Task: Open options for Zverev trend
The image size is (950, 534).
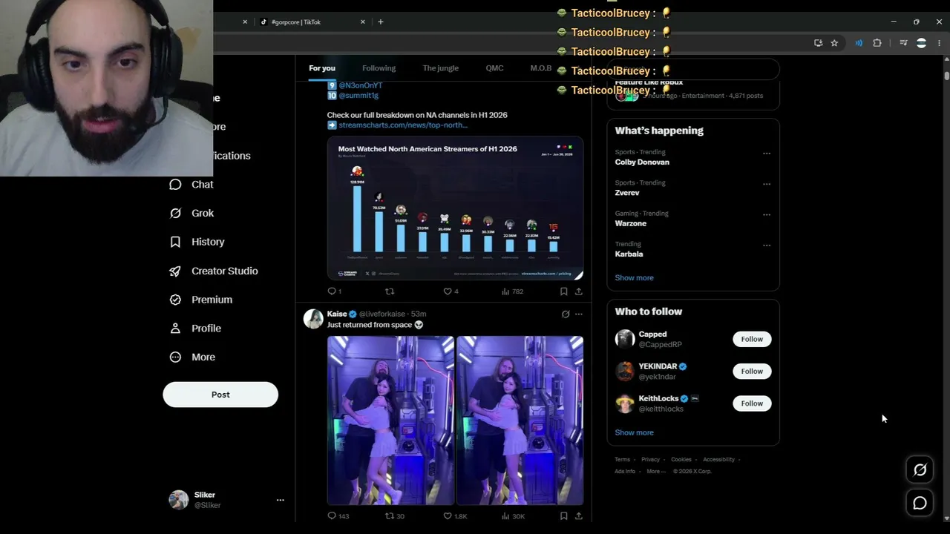Action: click(767, 184)
